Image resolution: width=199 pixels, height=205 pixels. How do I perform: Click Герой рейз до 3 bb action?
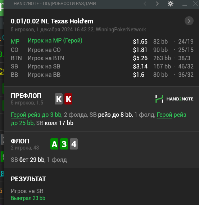pyautogui.click(x=37, y=115)
